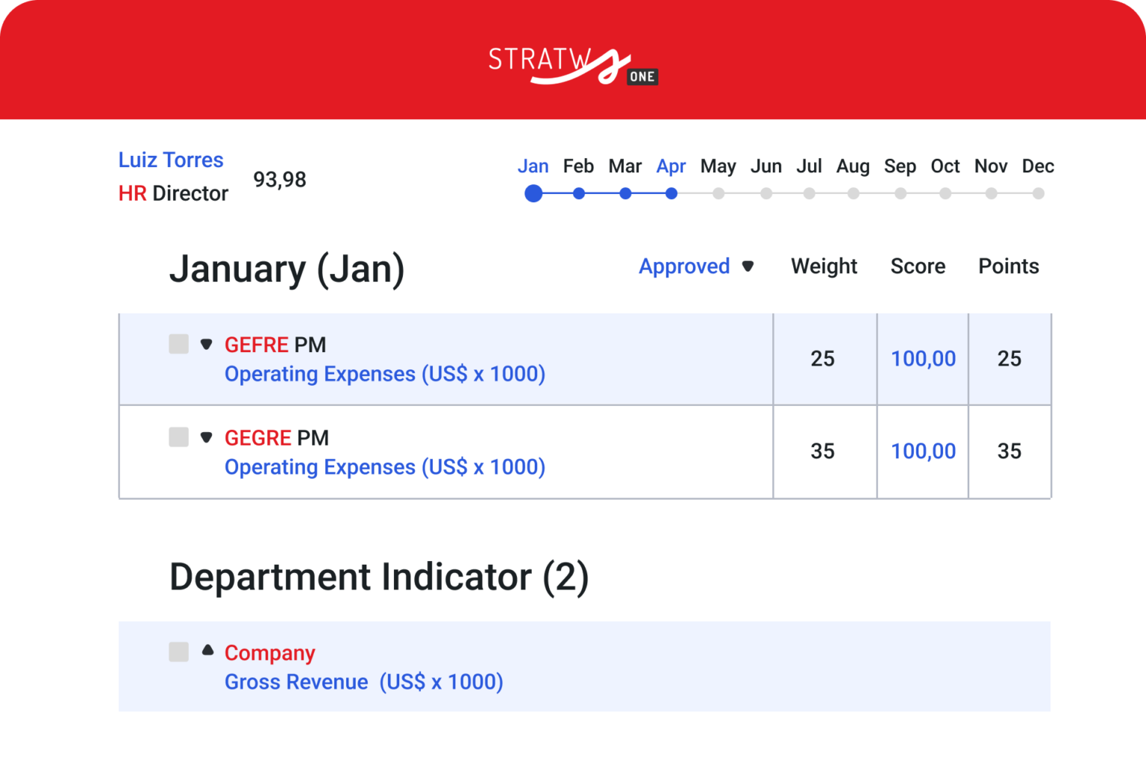Click the Dec timeline dot
The width and height of the screenshot is (1146, 776).
pos(1038,193)
